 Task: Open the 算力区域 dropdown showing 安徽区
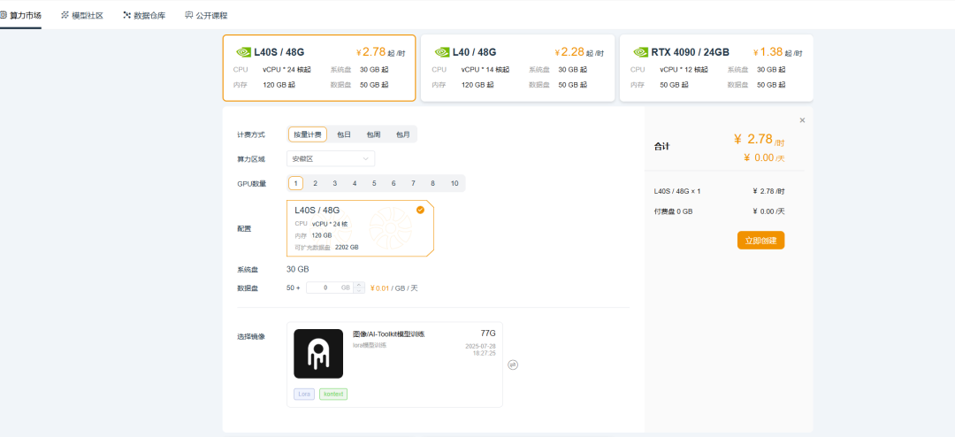click(331, 159)
